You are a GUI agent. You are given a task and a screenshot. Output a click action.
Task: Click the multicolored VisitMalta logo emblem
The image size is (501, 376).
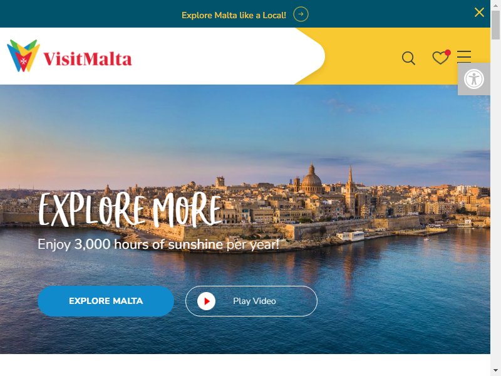(23, 56)
